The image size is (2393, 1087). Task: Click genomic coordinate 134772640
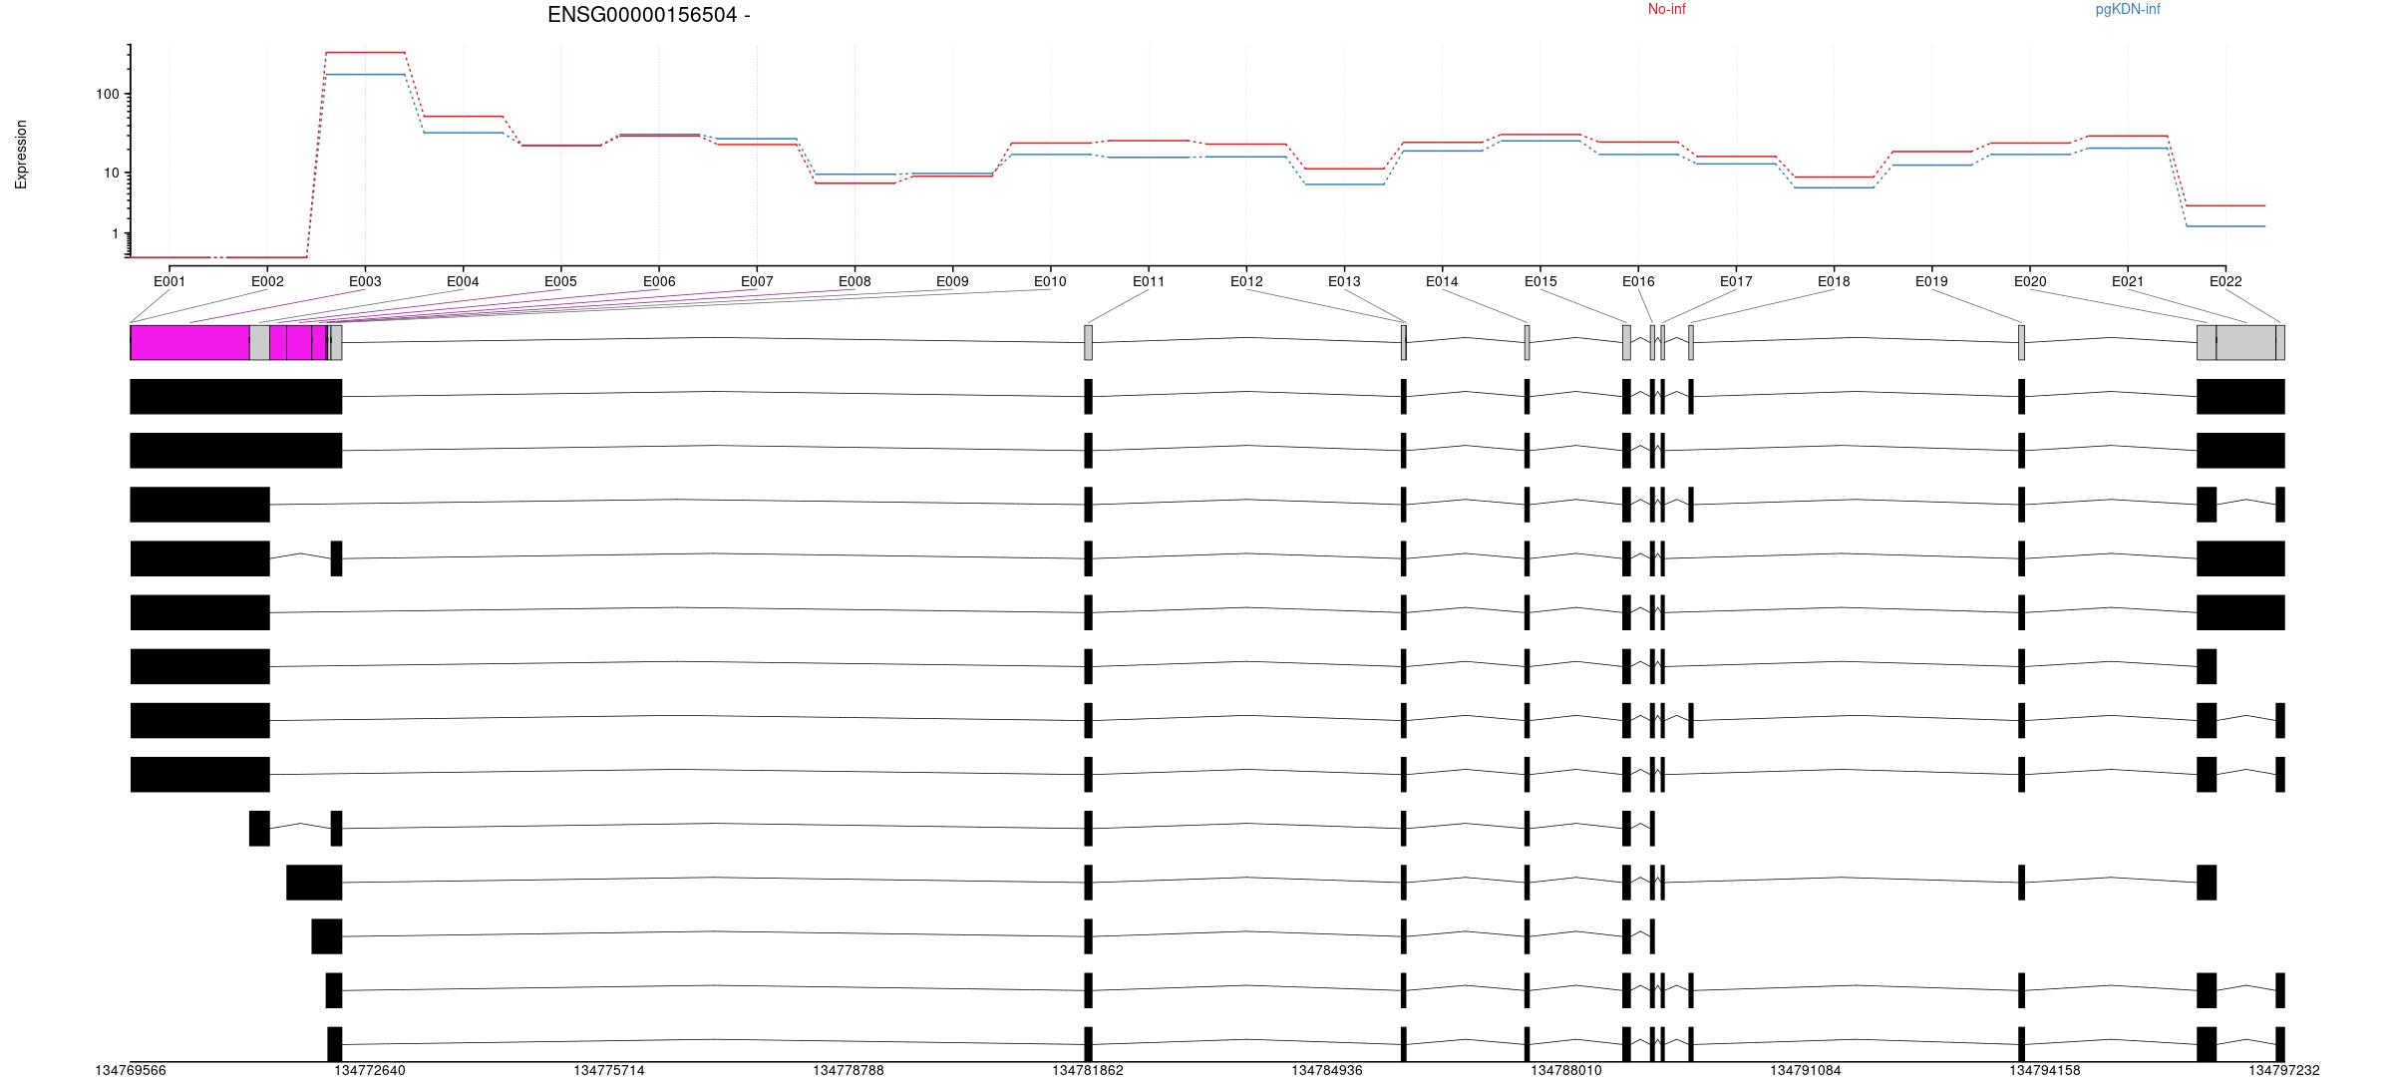(370, 1071)
